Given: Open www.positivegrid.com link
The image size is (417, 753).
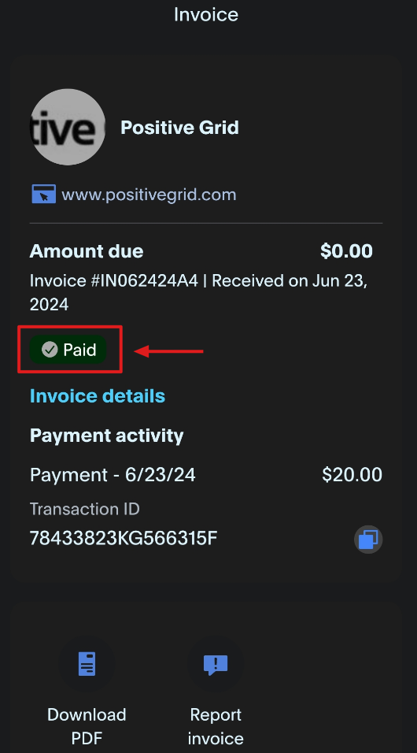Looking at the screenshot, I should [149, 195].
